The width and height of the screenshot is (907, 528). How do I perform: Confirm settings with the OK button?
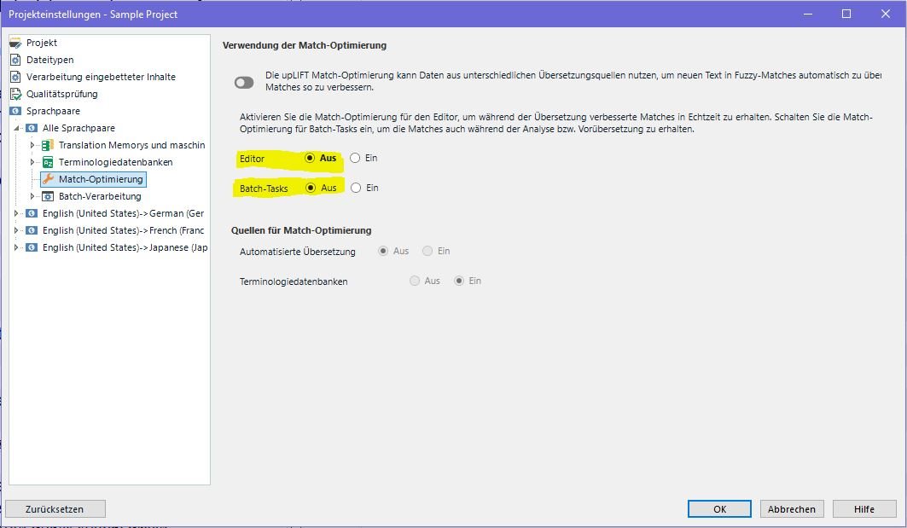click(719, 508)
